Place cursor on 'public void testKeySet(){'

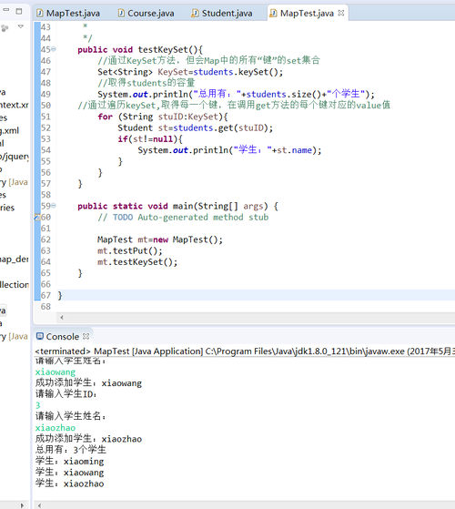click(140, 50)
